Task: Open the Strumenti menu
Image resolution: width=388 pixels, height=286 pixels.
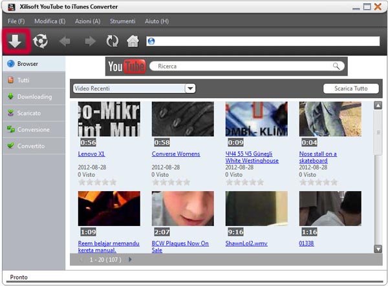Action: pos(122,21)
